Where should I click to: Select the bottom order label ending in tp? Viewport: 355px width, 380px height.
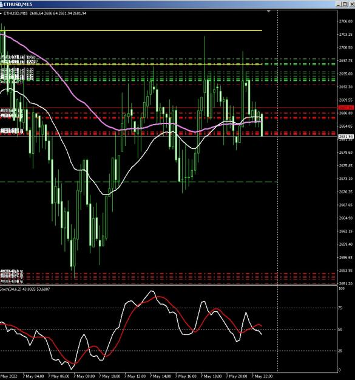[12, 282]
